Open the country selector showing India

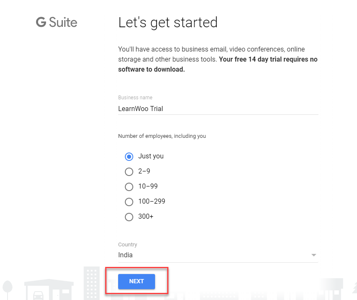pyautogui.click(x=218, y=255)
